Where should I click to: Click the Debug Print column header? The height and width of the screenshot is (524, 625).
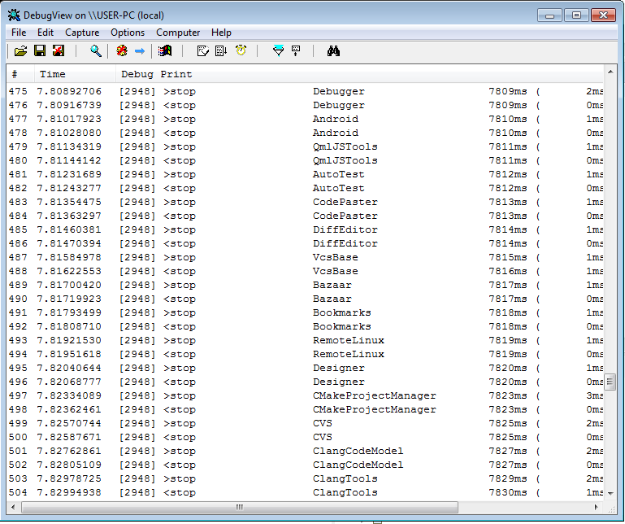[x=156, y=74]
